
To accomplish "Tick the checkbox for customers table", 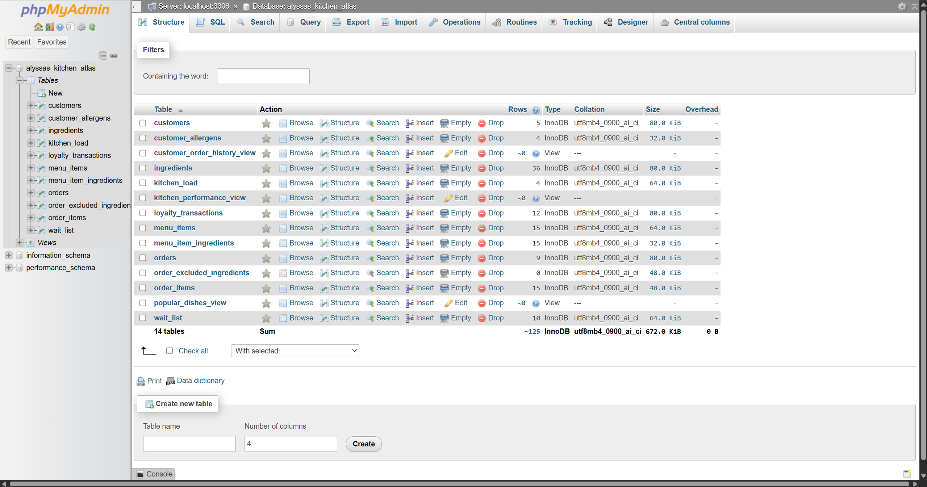I will (x=143, y=123).
